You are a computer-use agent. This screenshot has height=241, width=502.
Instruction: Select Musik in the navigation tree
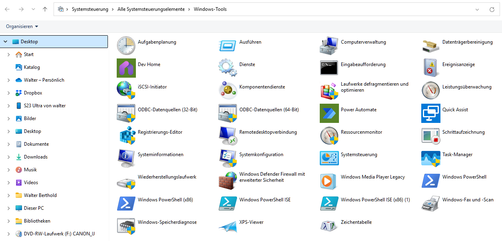click(x=30, y=170)
